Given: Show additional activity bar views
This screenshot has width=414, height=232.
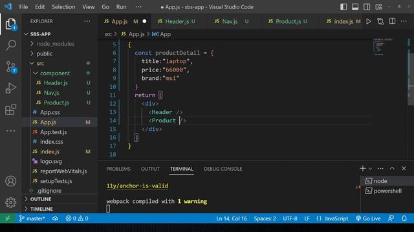Looking at the screenshot, I should pos(10,131).
